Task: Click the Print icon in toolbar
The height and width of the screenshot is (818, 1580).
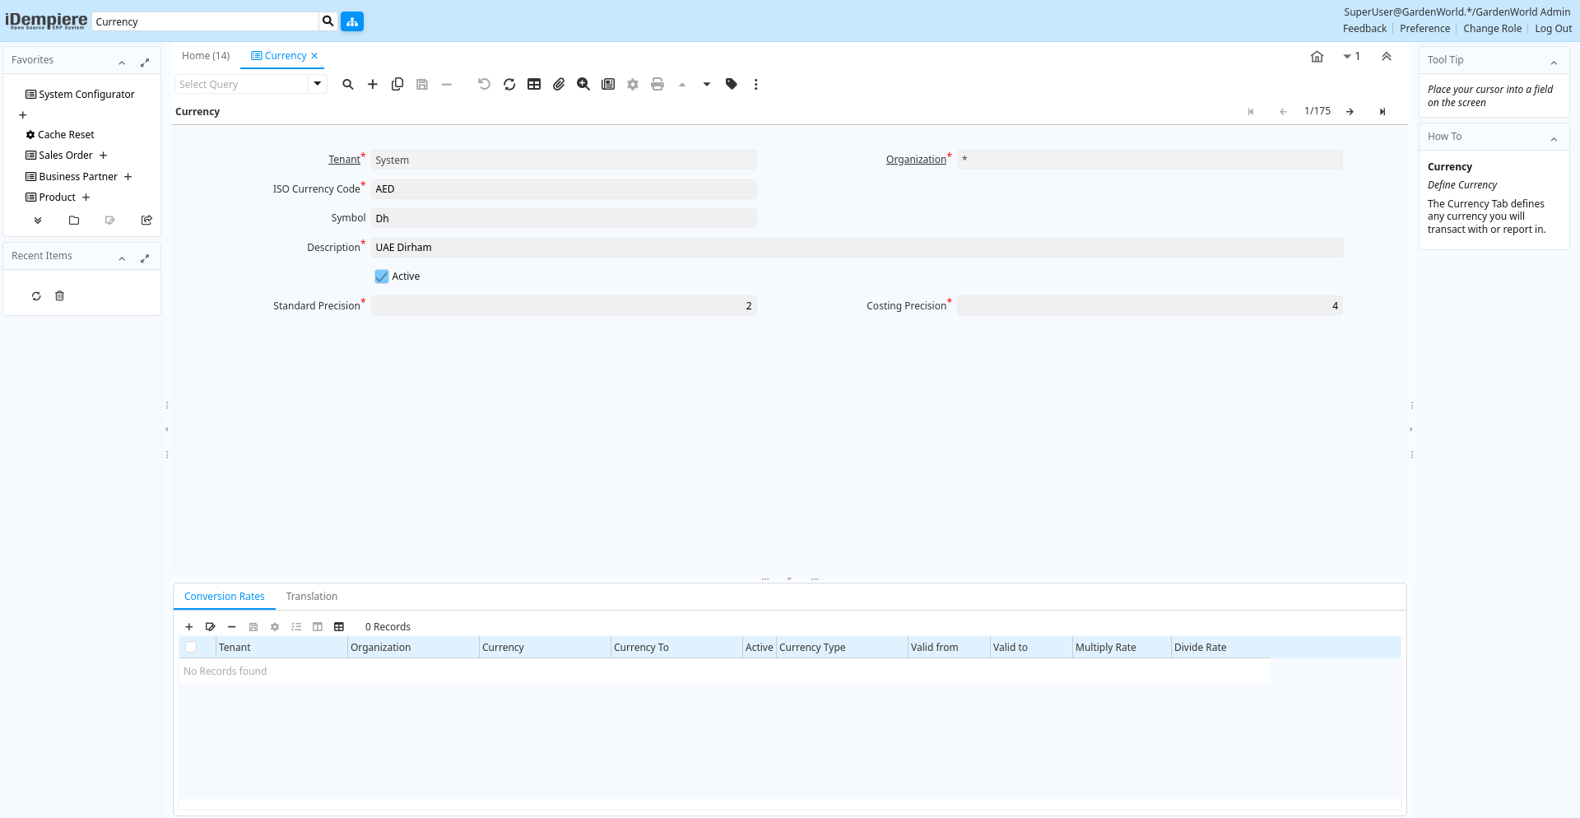Action: [658, 84]
